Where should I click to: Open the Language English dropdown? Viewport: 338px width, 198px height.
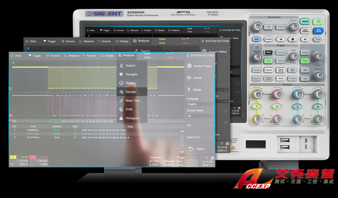click(200, 104)
